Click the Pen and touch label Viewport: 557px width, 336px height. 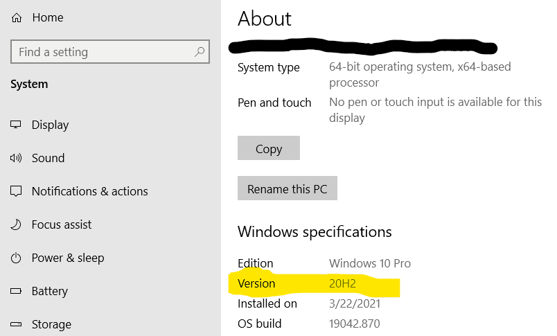[274, 103]
